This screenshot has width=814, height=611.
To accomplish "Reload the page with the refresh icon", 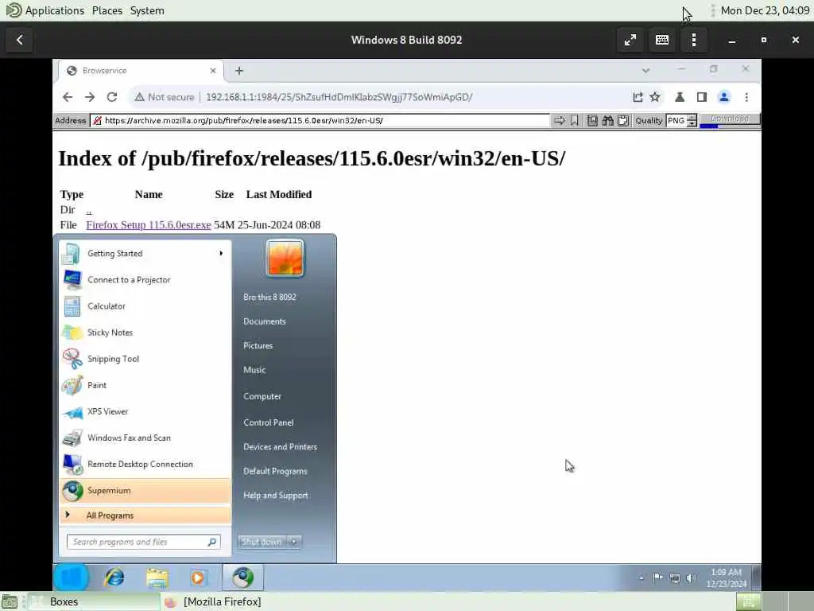I will click(x=112, y=97).
